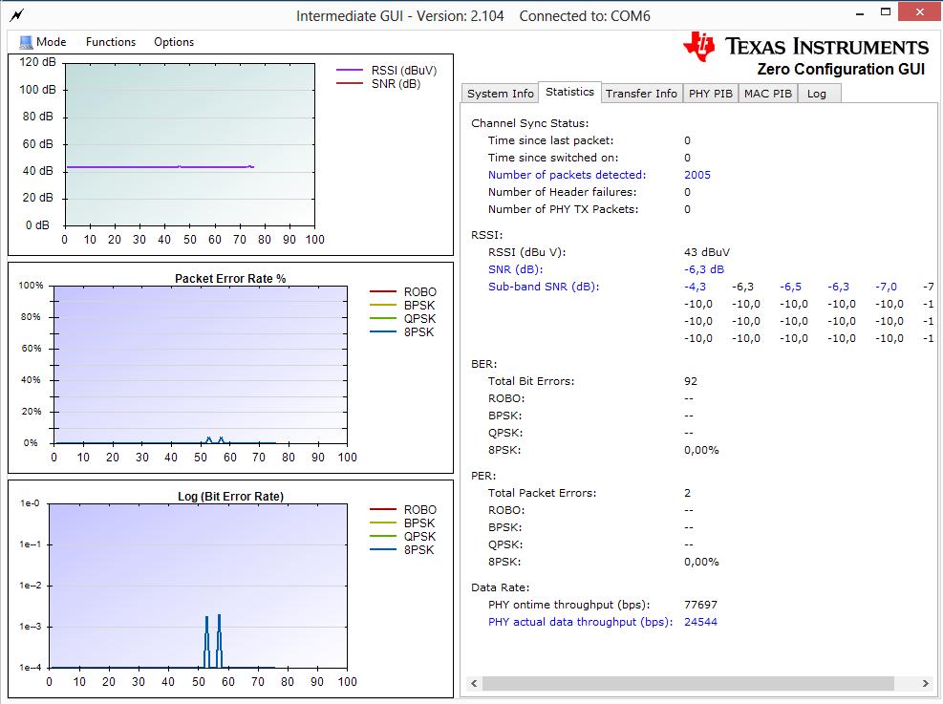Click the Texas Instruments logo icon

pyautogui.click(x=698, y=46)
